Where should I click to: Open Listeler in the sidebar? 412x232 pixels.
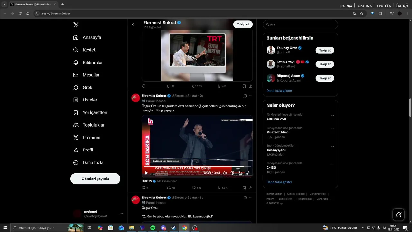[x=85, y=100]
